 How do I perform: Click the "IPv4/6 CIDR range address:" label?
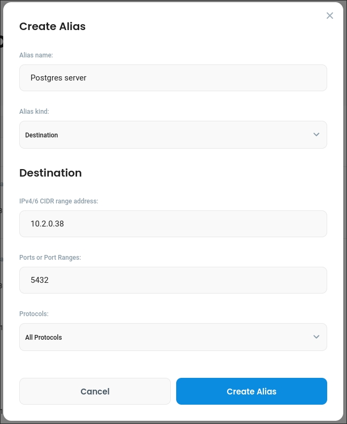pos(58,201)
